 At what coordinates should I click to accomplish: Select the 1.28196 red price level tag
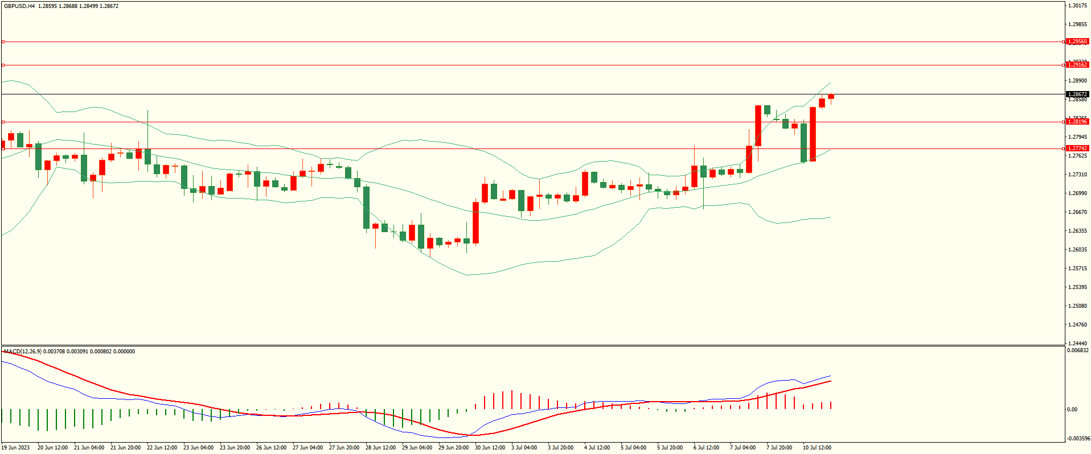1077,122
